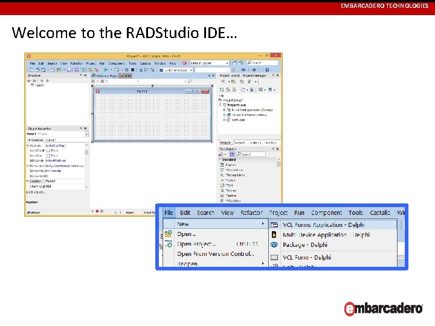
Task: Expand the Build Configurations (Debug) node
Action: coord(224,110)
